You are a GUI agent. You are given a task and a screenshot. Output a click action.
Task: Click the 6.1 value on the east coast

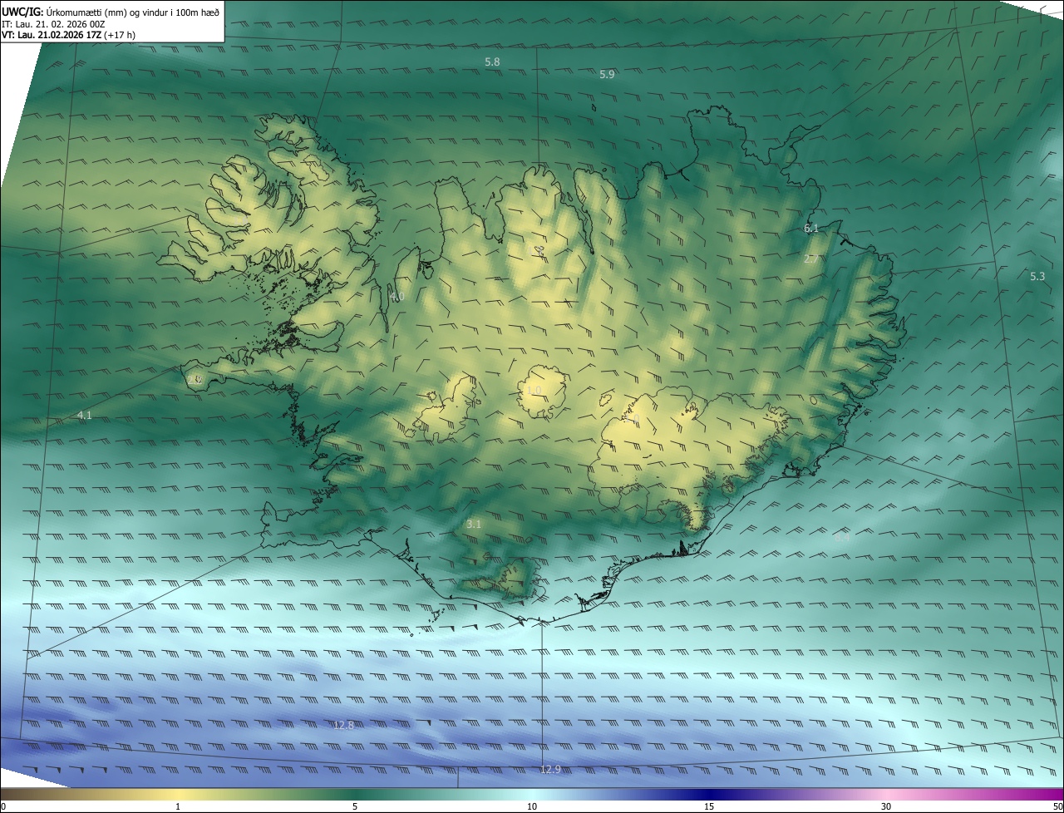811,228
